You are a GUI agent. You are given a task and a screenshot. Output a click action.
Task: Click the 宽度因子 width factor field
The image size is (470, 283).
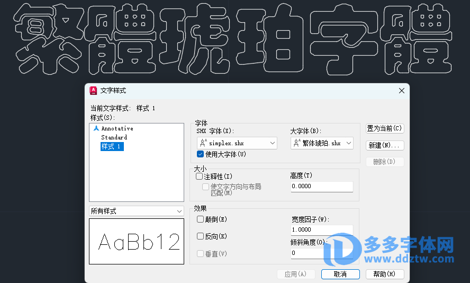[x=321, y=229]
